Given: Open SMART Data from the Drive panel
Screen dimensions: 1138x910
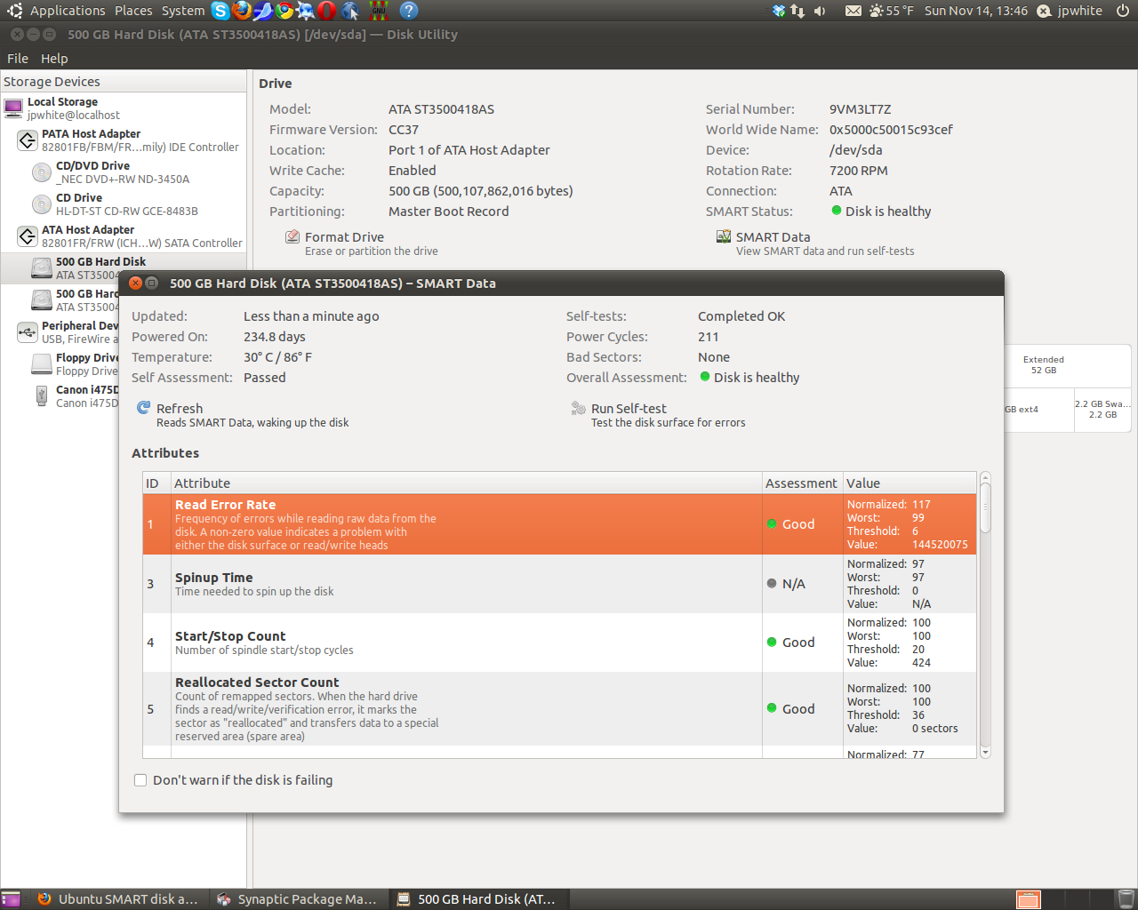Looking at the screenshot, I should coord(772,237).
